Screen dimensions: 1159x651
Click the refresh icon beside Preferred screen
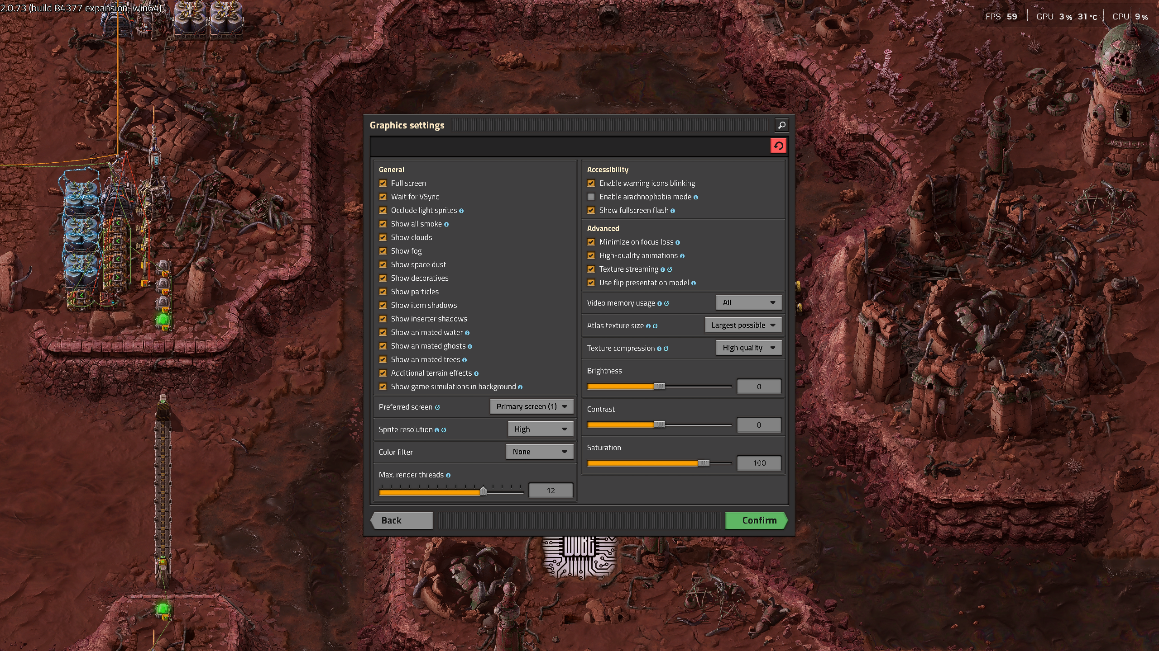[x=437, y=407]
